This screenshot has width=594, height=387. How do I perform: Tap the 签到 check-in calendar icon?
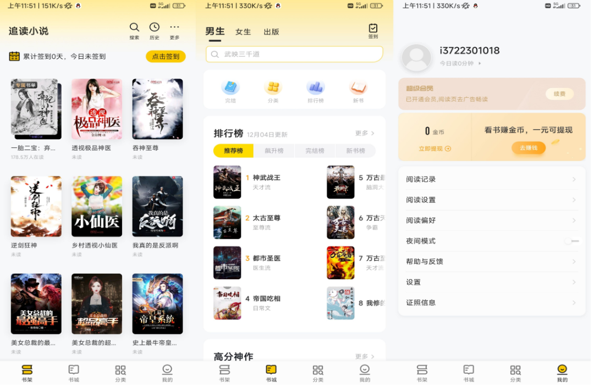coord(373,29)
